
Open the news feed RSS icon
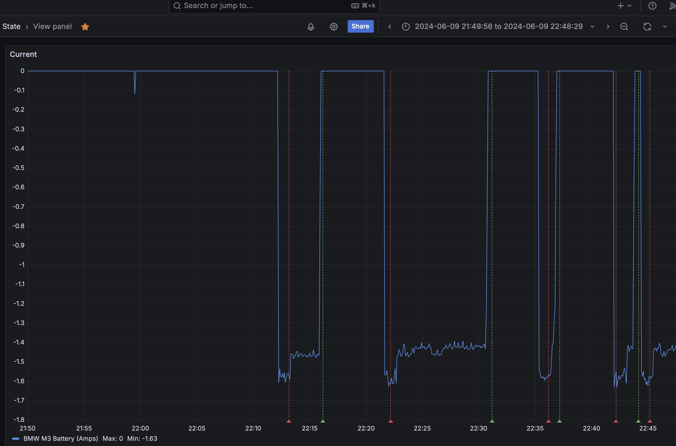(672, 6)
